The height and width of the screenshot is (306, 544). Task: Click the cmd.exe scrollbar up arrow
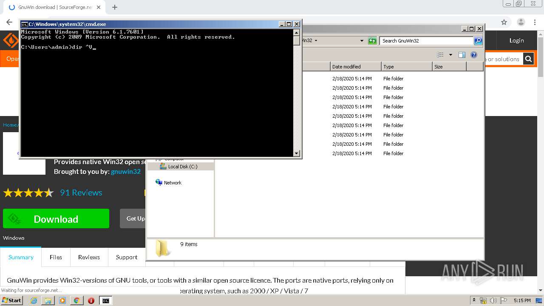[x=297, y=32]
